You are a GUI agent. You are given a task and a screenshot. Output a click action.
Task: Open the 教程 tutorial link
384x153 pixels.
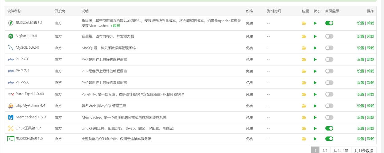coord(115,26)
